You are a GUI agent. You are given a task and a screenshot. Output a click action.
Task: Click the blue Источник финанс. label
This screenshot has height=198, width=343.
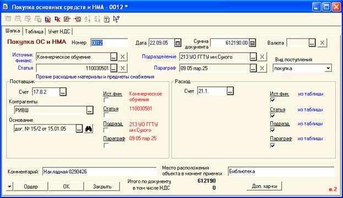pos(23,58)
